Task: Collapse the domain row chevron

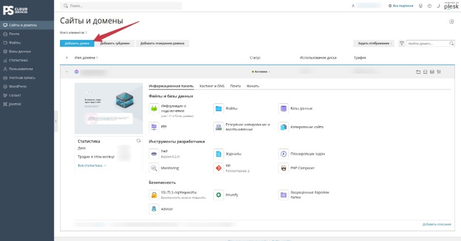Action: (x=67, y=72)
